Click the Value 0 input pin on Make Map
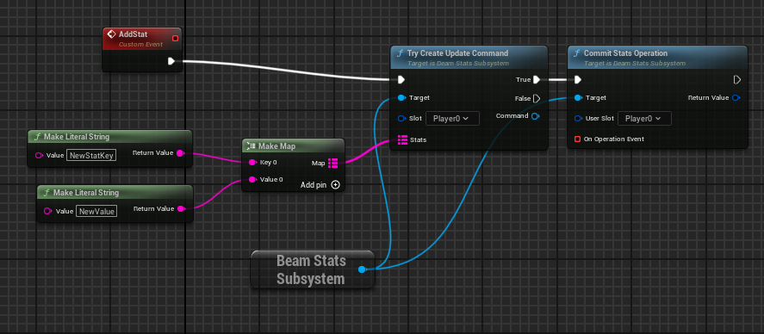 252,180
